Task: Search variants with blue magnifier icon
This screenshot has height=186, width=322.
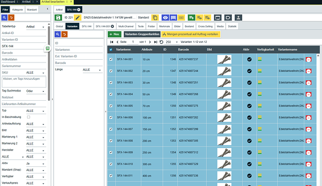Action: 57,34
